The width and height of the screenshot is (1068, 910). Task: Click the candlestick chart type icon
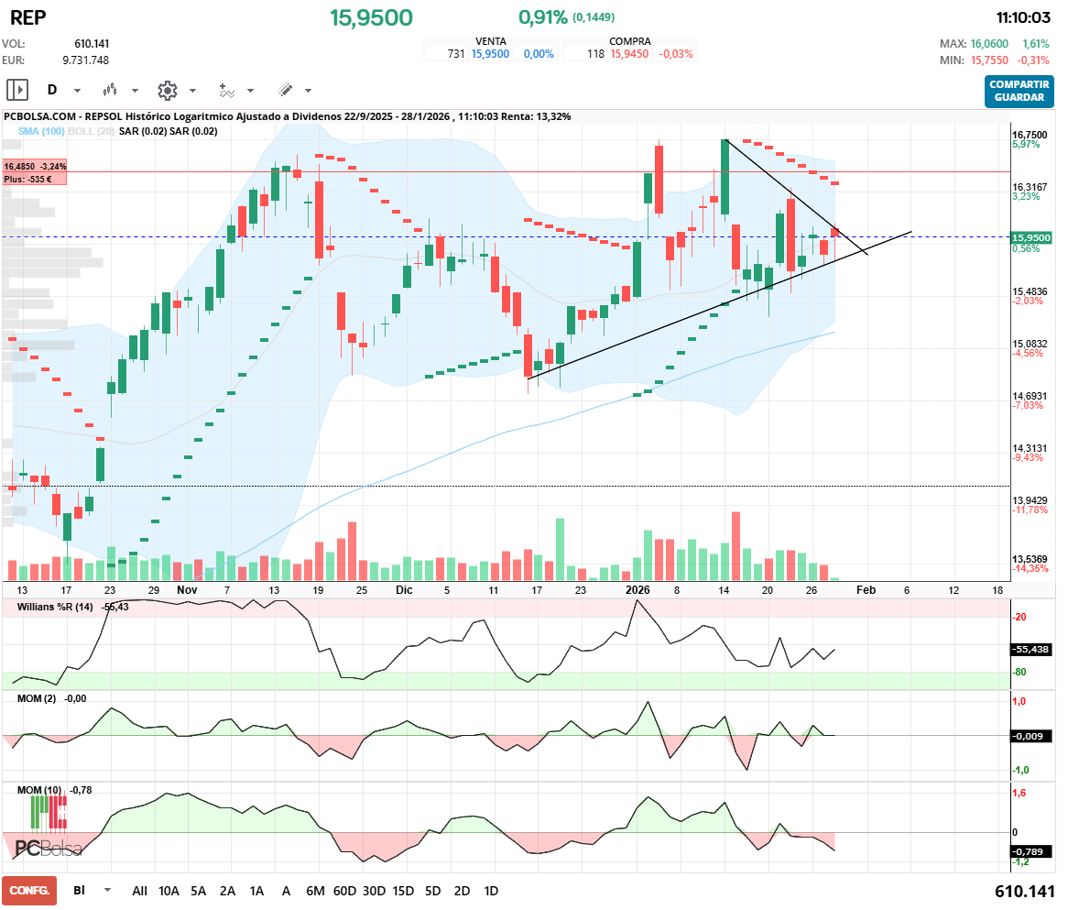(110, 90)
